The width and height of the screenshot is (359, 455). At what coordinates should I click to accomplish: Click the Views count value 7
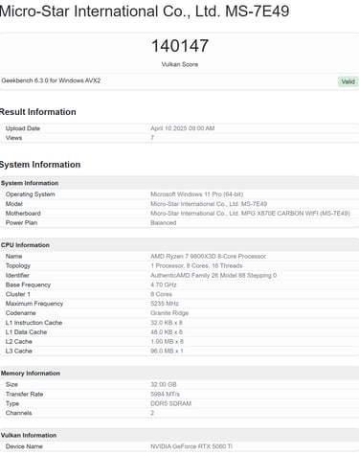tap(152, 138)
